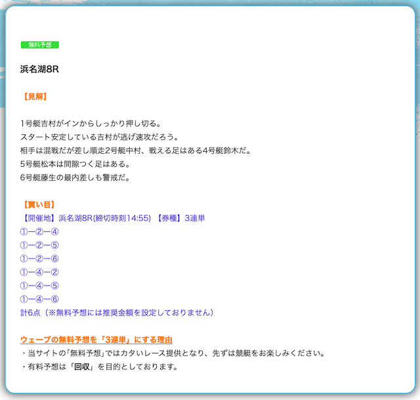Click the line about 1号艇吉村 from the inside
420x400 pixels.
pyautogui.click(x=91, y=123)
